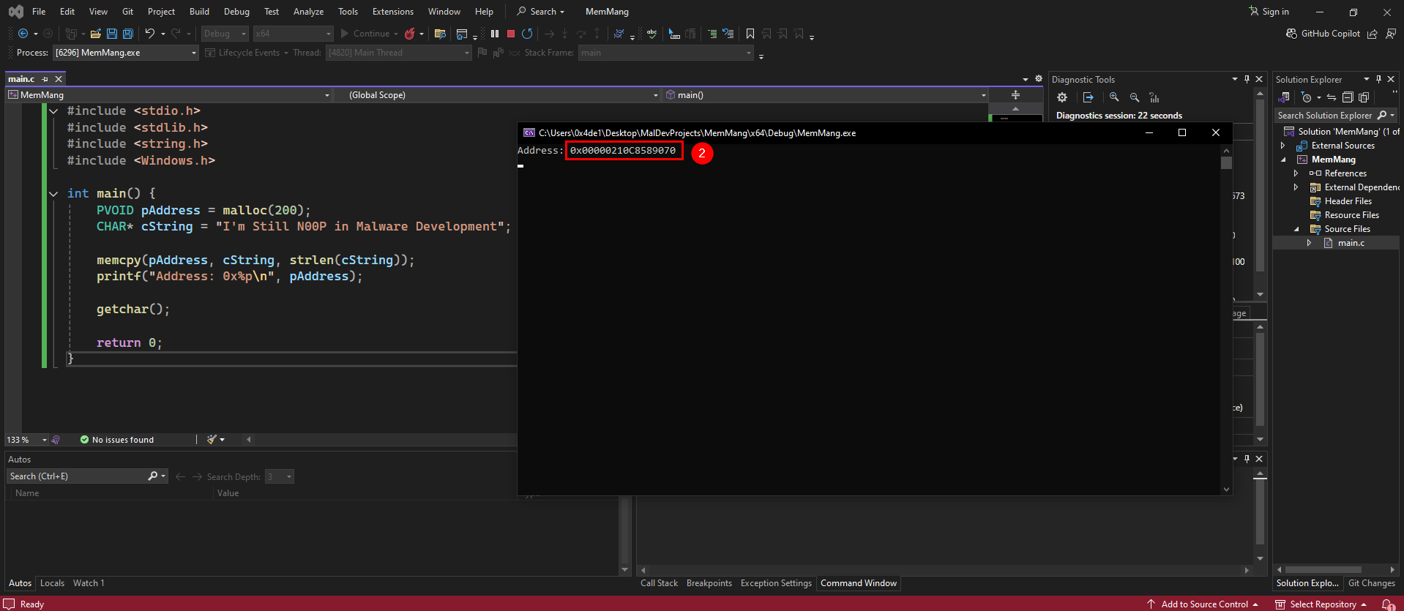Click Switch Views icon in Solution Explorer
The image size is (1404, 611).
point(1284,97)
